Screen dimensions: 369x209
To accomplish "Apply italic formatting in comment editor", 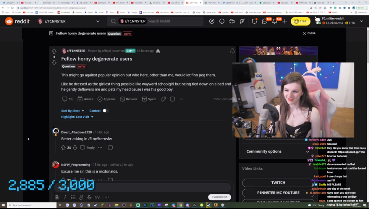I will (65, 197).
